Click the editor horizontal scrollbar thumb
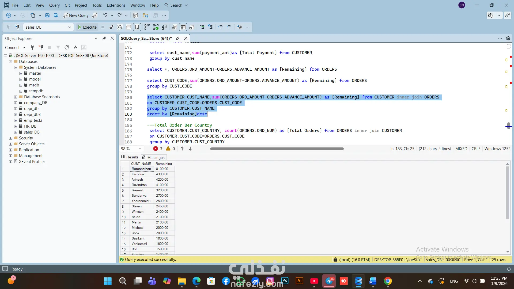Screen dimensions: 514x289 tap(277, 149)
